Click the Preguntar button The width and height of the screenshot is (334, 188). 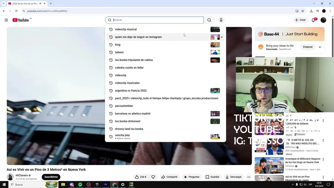click(x=191, y=177)
